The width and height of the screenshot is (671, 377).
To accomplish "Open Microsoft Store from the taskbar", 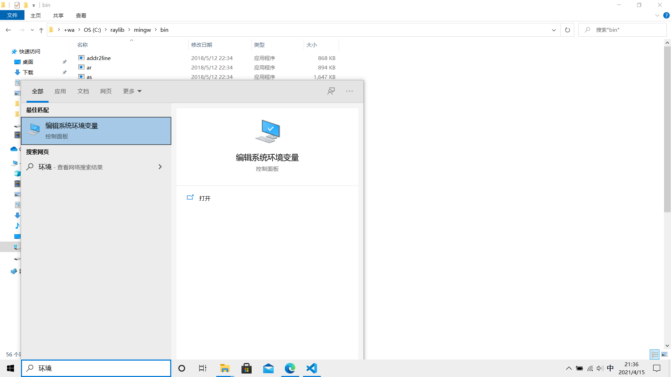I will [246, 368].
